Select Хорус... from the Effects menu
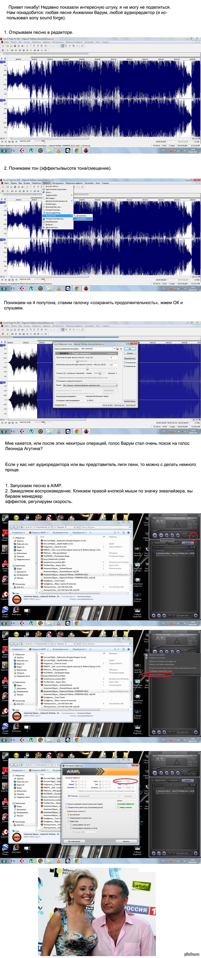The image size is (201, 958). [x=49, y=192]
